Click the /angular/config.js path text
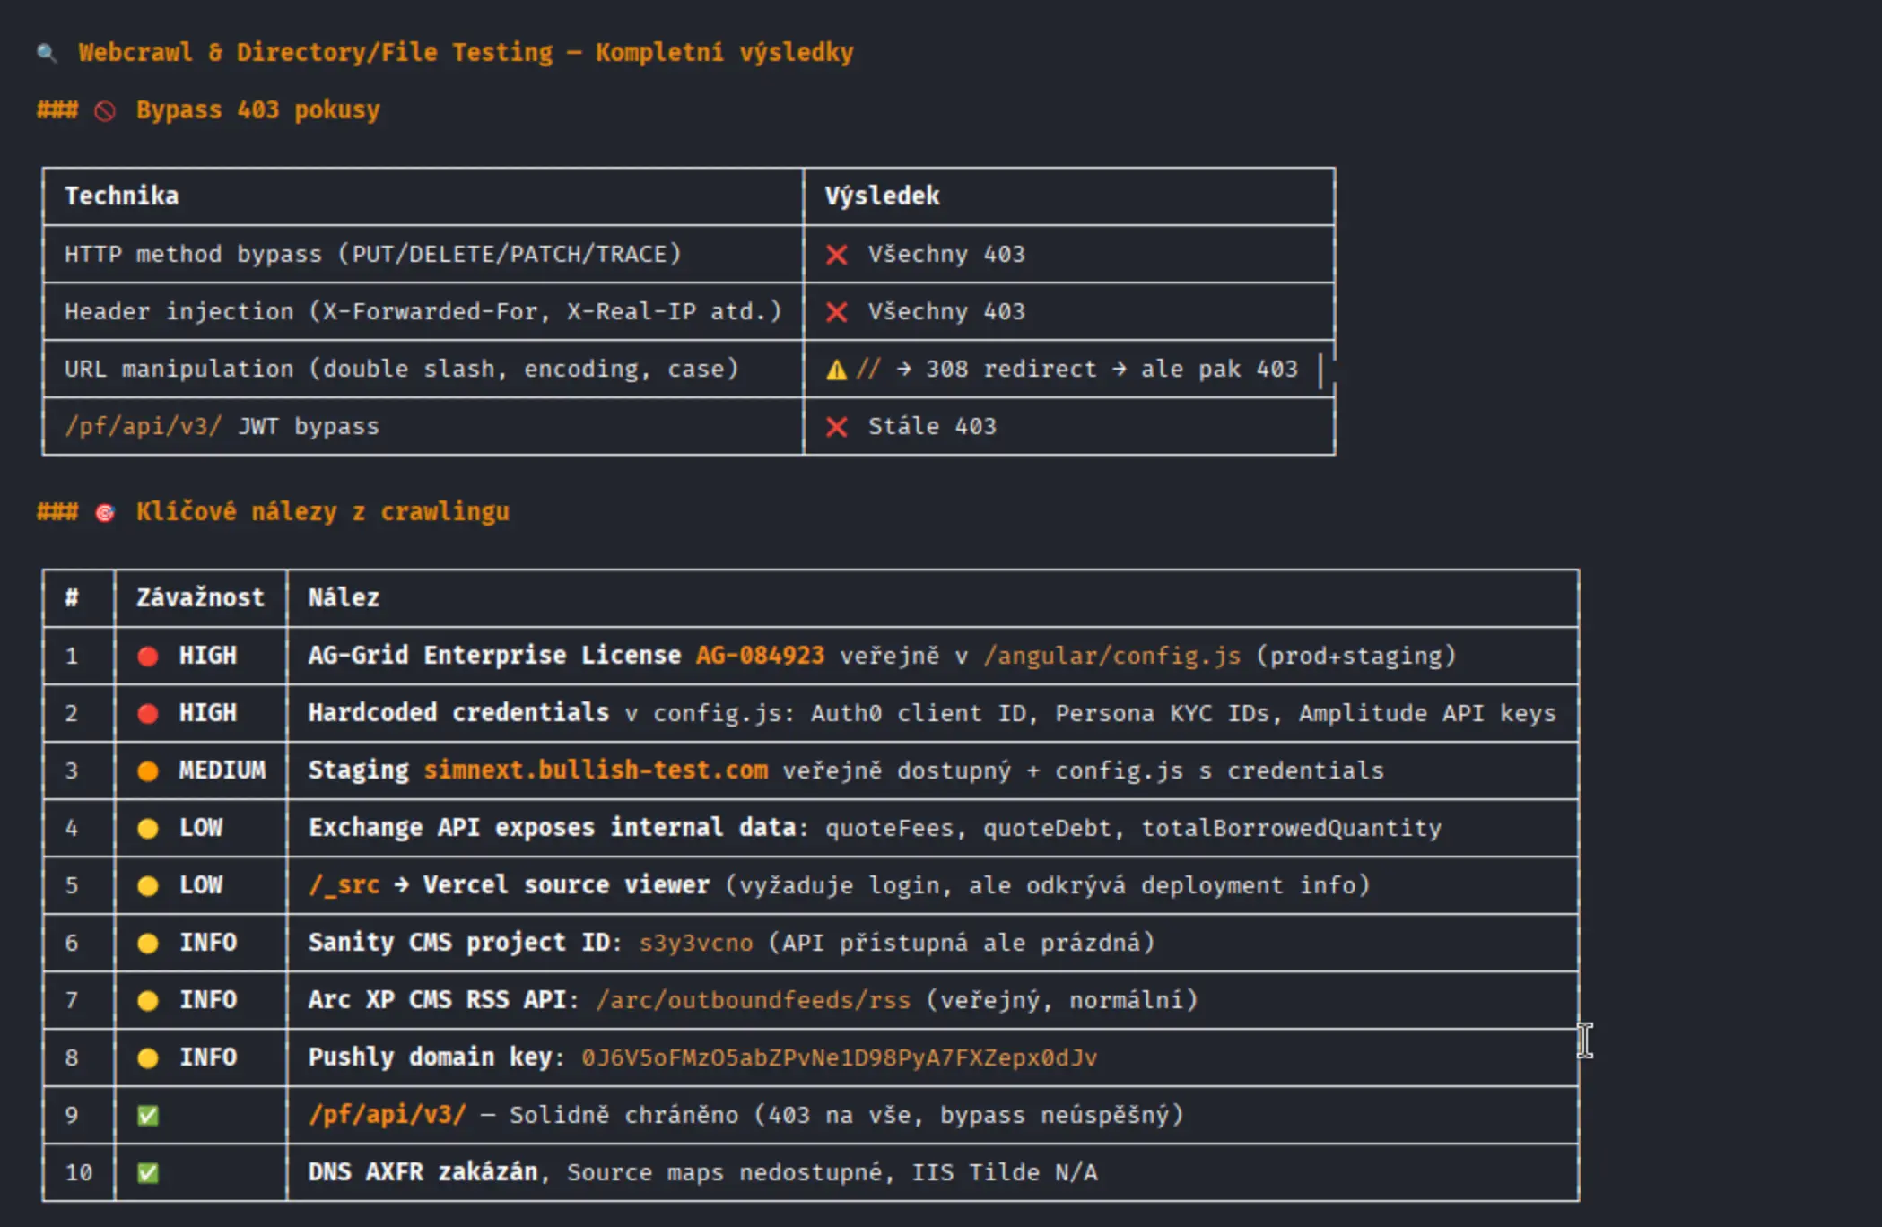Image resolution: width=1882 pixels, height=1227 pixels. point(1112,656)
